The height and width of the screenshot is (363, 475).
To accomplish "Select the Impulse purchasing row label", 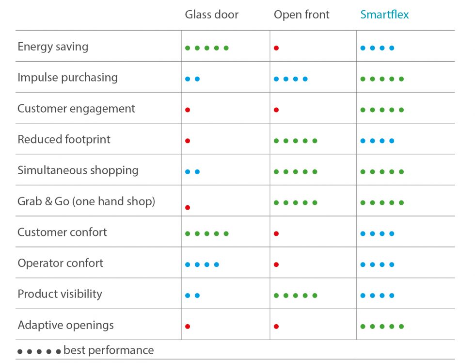I will (67, 78).
